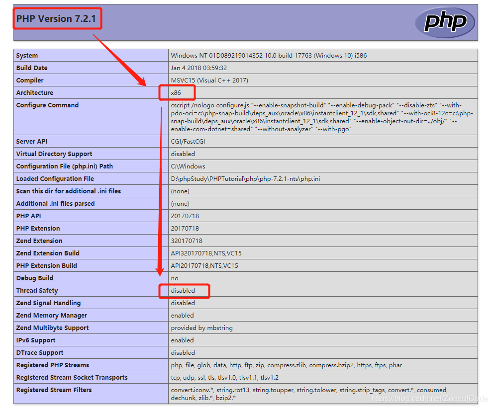Select the PHP API 20170718 value
Viewport: 493px width, 408px height.
(185, 216)
